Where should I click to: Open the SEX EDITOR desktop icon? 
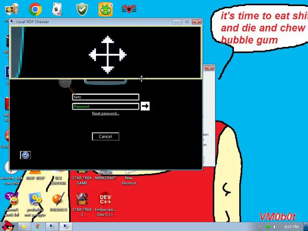click(x=58, y=178)
